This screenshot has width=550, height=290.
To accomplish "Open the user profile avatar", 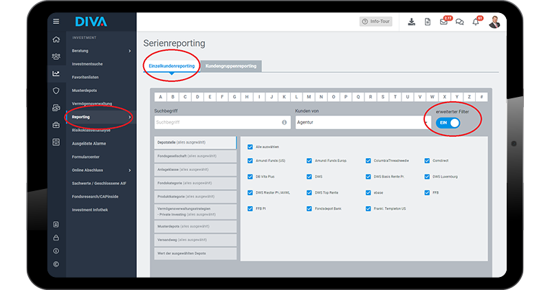I will [494, 22].
